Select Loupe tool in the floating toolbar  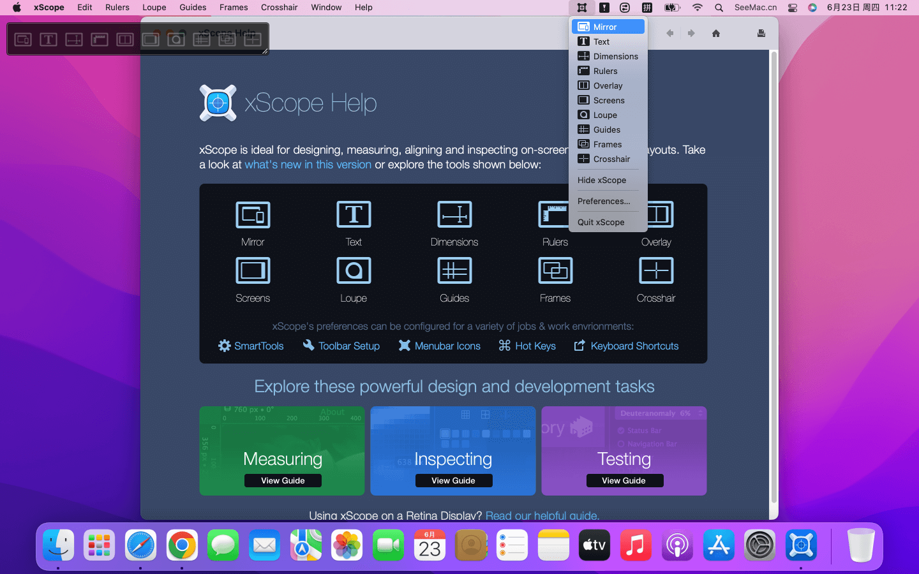(x=176, y=40)
